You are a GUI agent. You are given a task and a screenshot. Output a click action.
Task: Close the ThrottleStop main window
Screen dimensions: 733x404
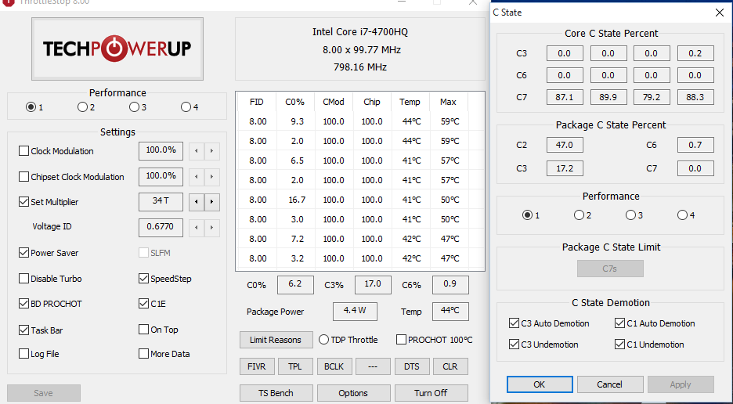coord(473,2)
